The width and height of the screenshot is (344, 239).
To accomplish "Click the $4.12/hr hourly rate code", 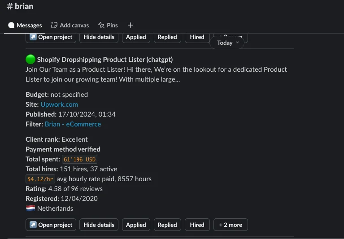I will 40,179.
